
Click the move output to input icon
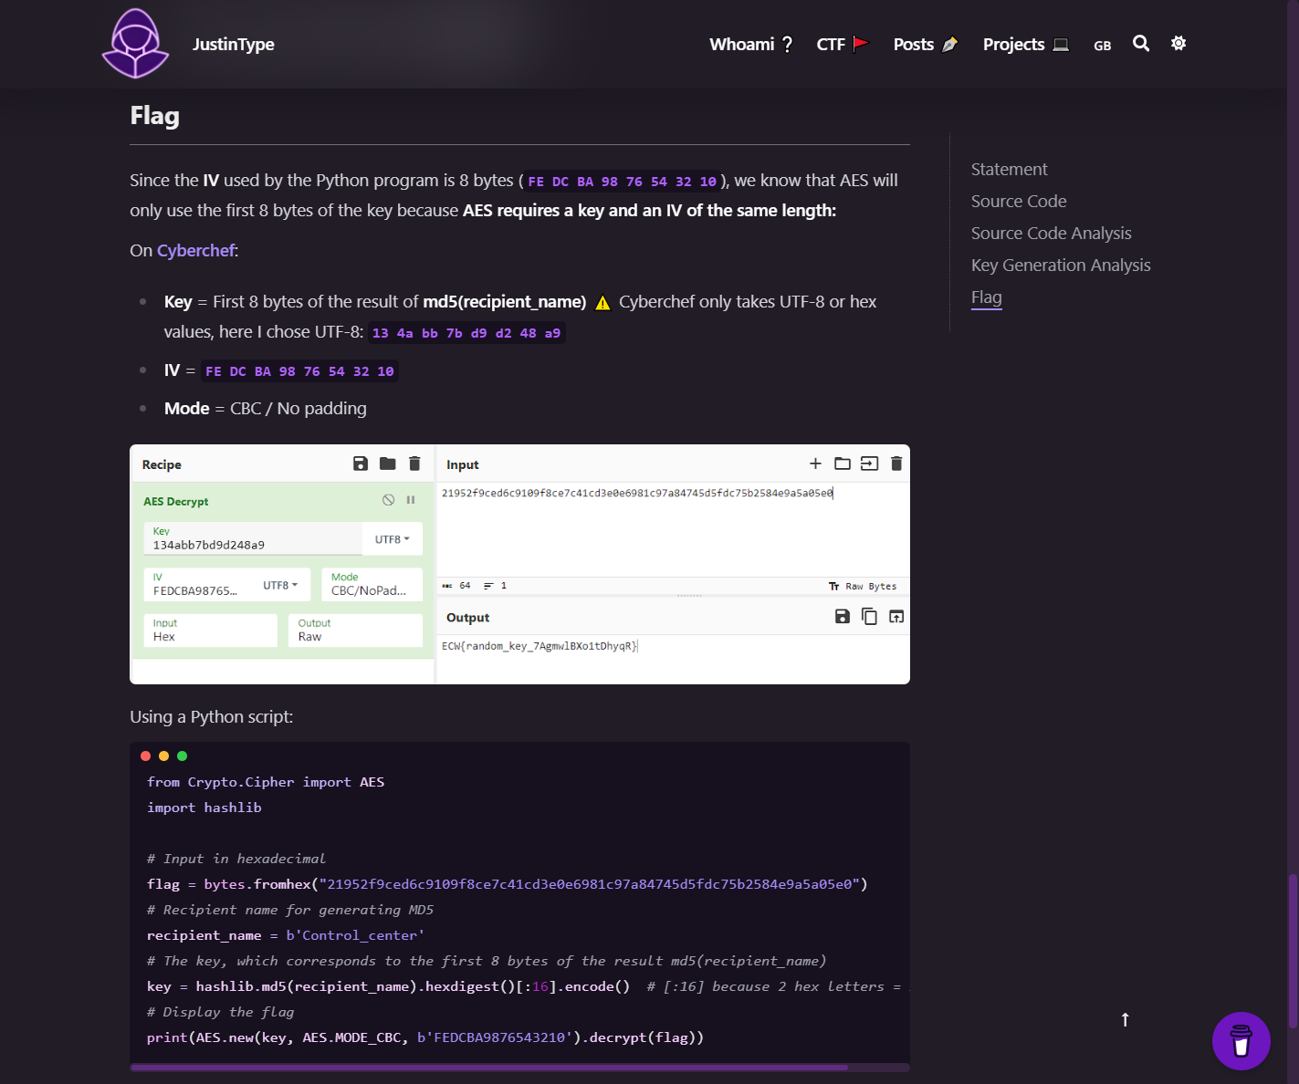(x=896, y=617)
